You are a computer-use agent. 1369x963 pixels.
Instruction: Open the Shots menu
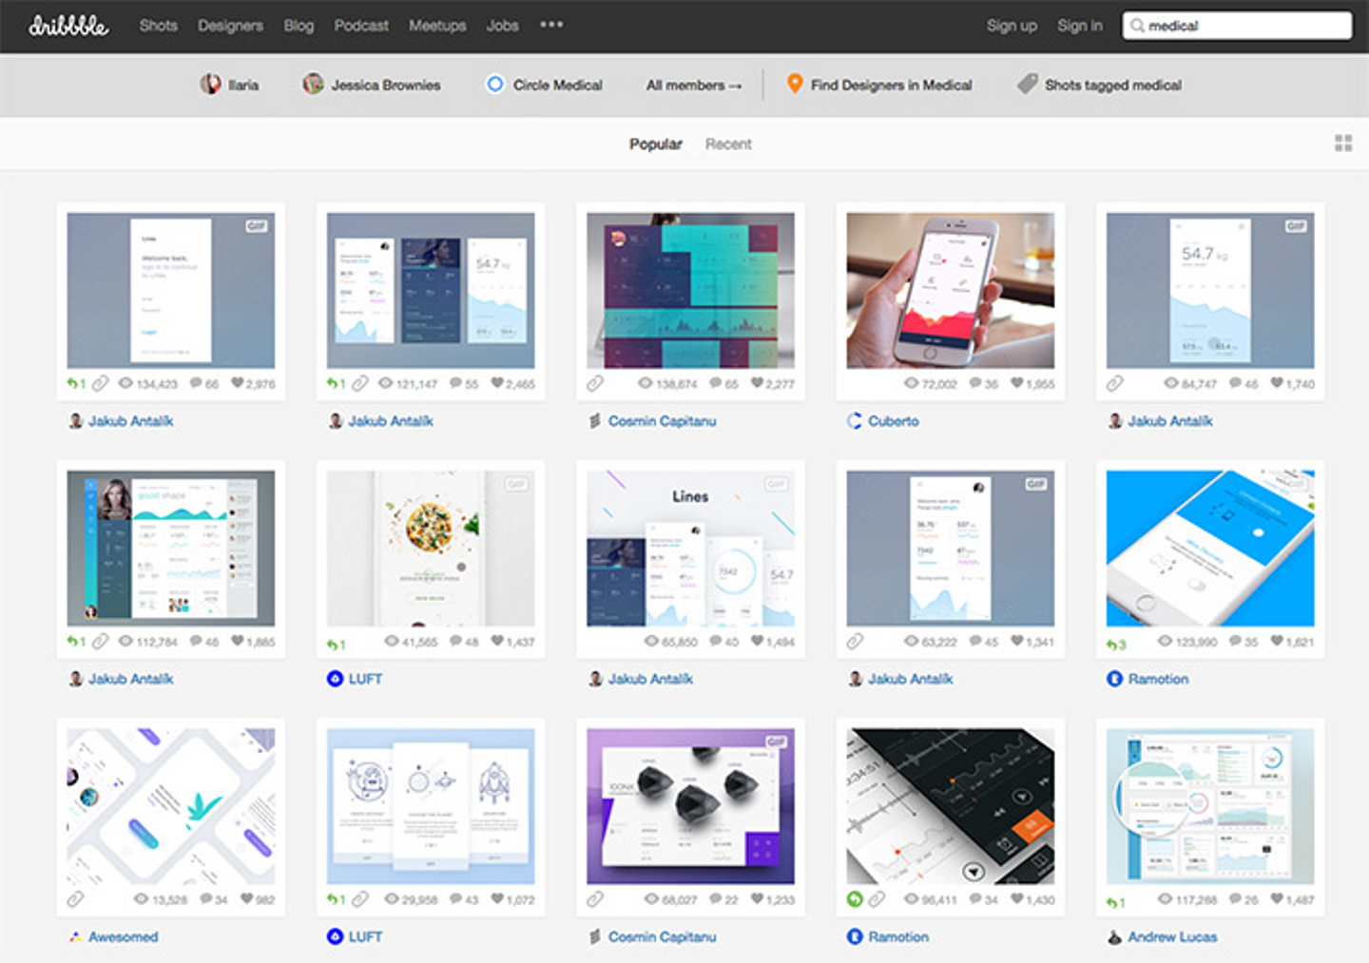158,26
